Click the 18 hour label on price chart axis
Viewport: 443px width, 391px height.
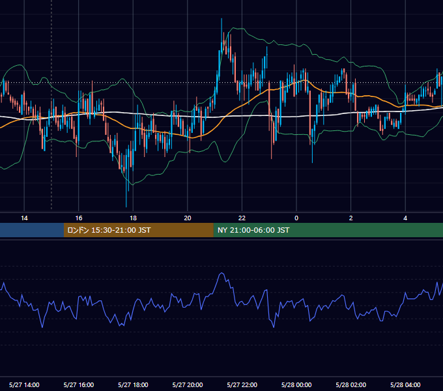point(133,218)
